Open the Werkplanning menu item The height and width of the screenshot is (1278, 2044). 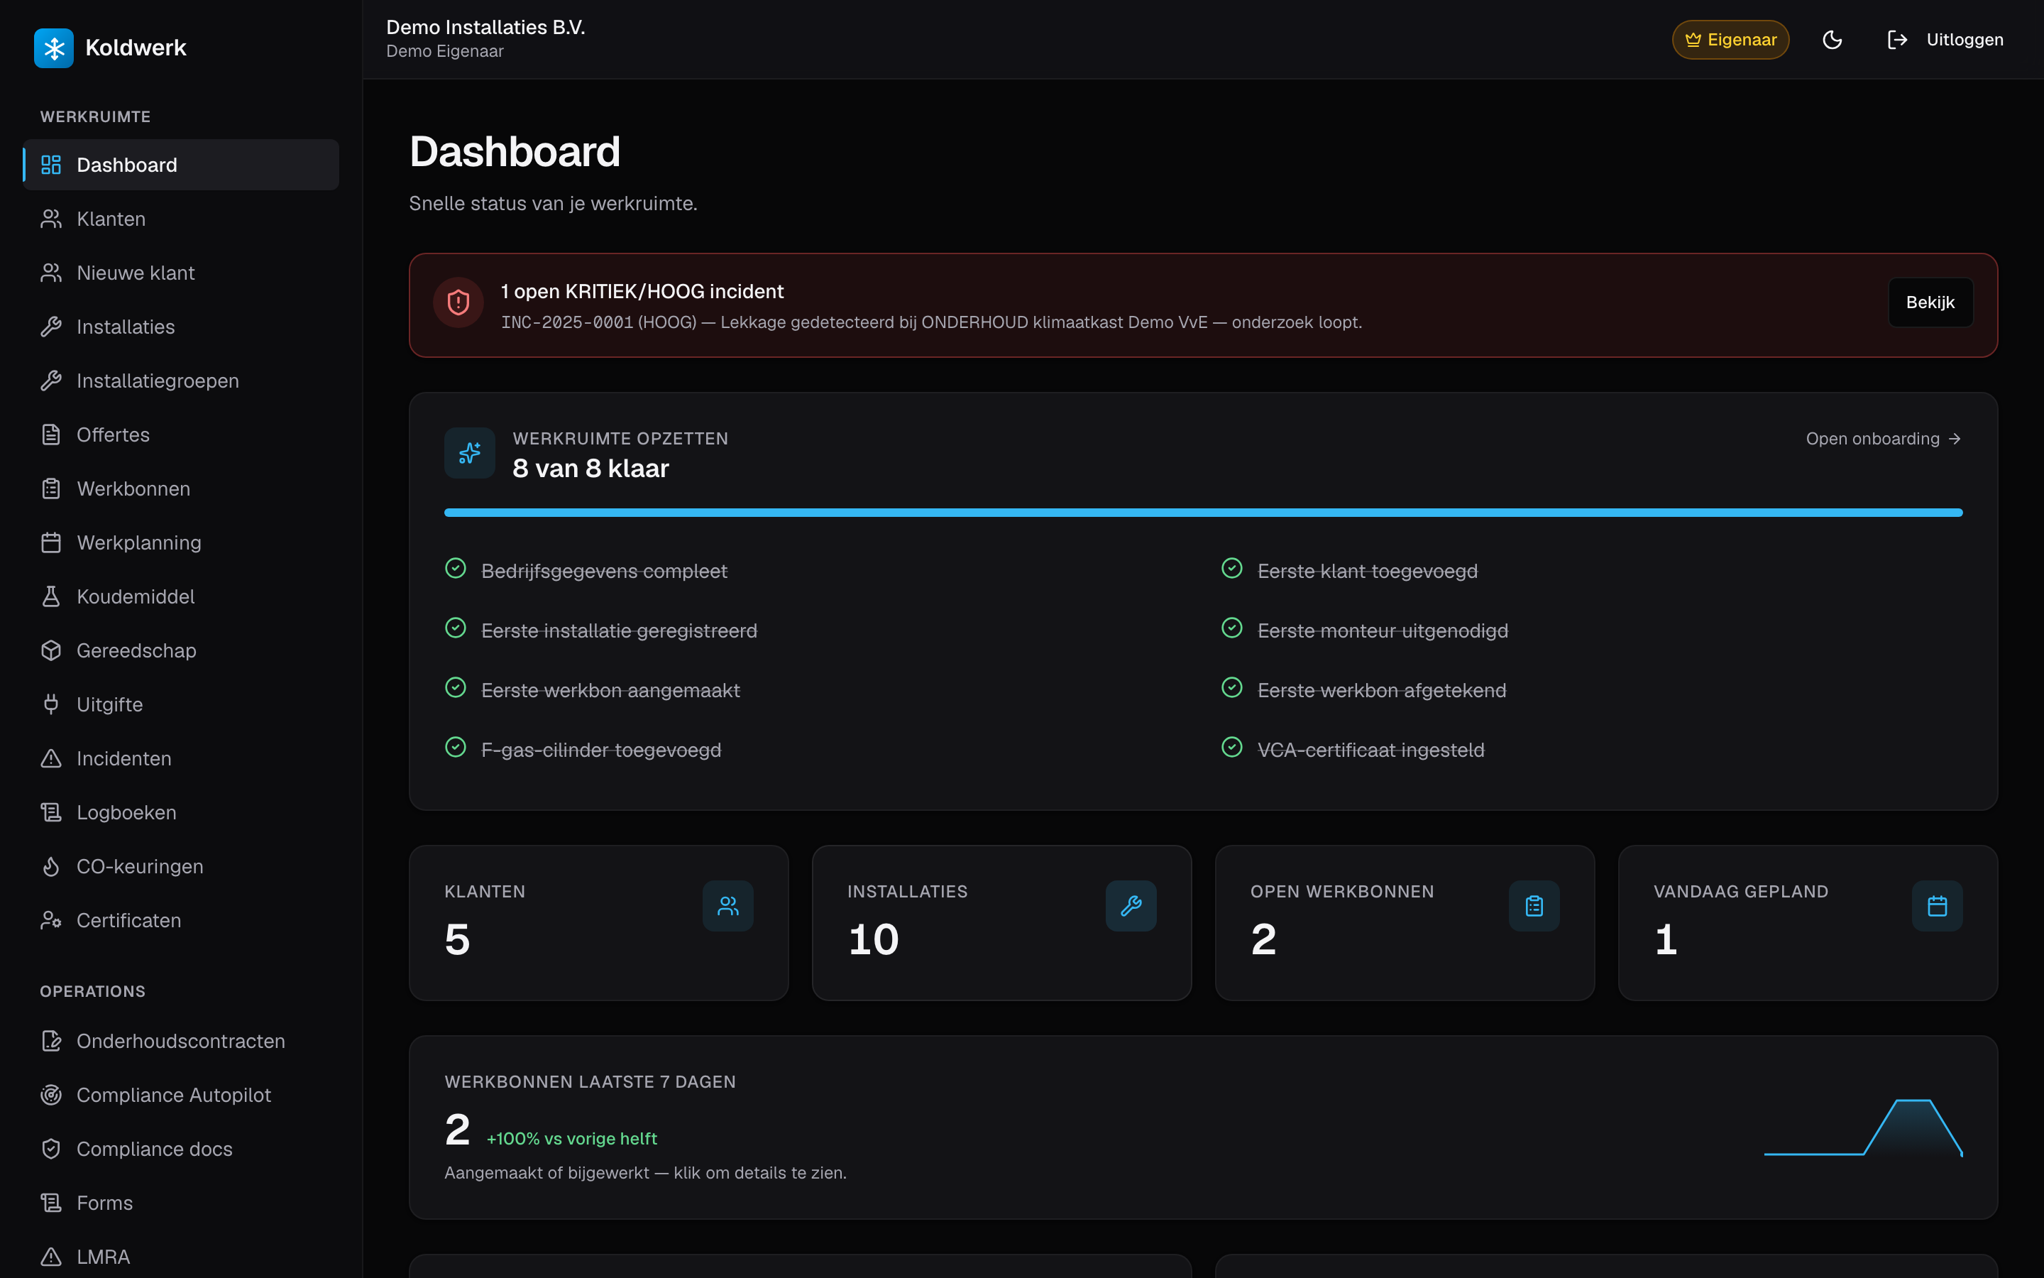181,542
